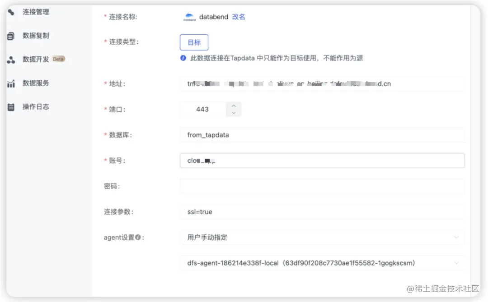This screenshot has height=302, width=488.
Task: Focus the 连接参数 field with ssl=true
Action: pos(322,212)
